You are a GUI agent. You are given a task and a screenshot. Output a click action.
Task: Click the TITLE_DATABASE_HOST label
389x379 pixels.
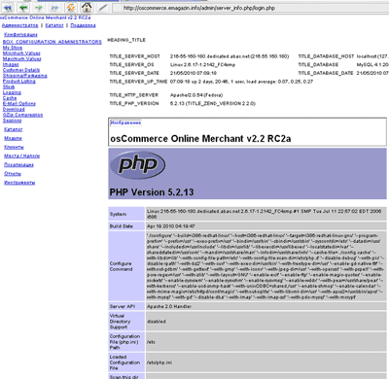[326, 56]
